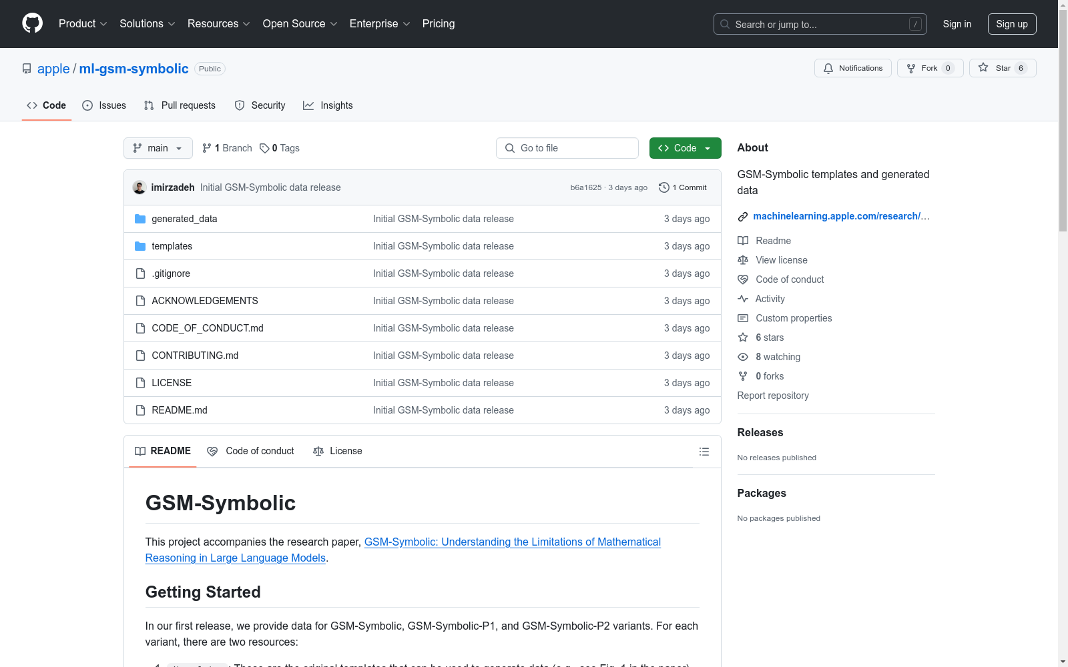
Task: Click the .gitignore file icon
Action: point(140,273)
